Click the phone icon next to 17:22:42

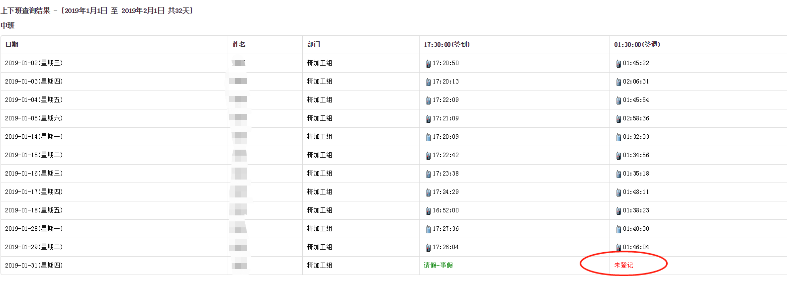[x=428, y=156]
